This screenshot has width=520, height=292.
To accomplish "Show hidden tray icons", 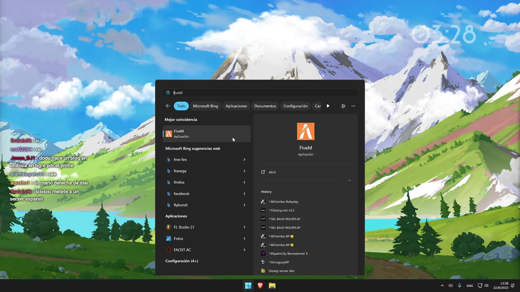I will (442, 286).
